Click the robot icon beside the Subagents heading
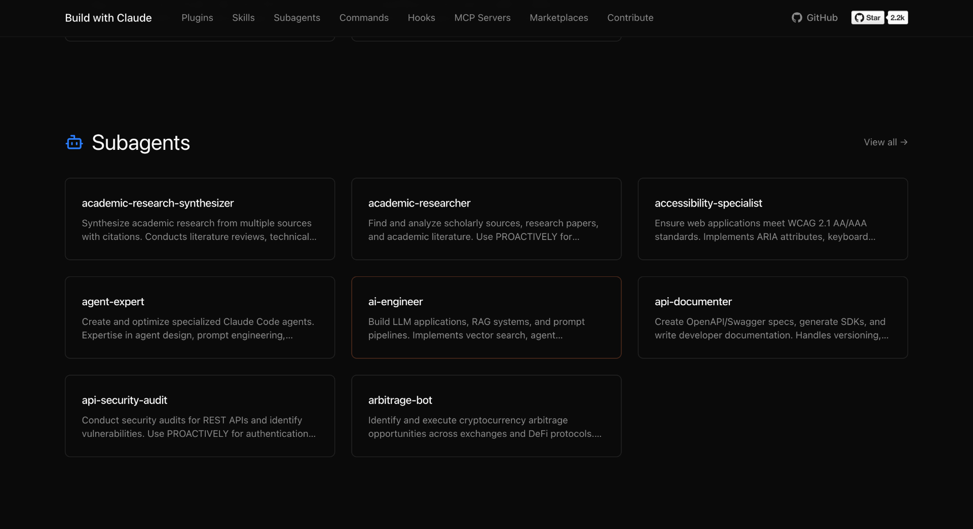This screenshot has height=529, width=973. coord(74,142)
